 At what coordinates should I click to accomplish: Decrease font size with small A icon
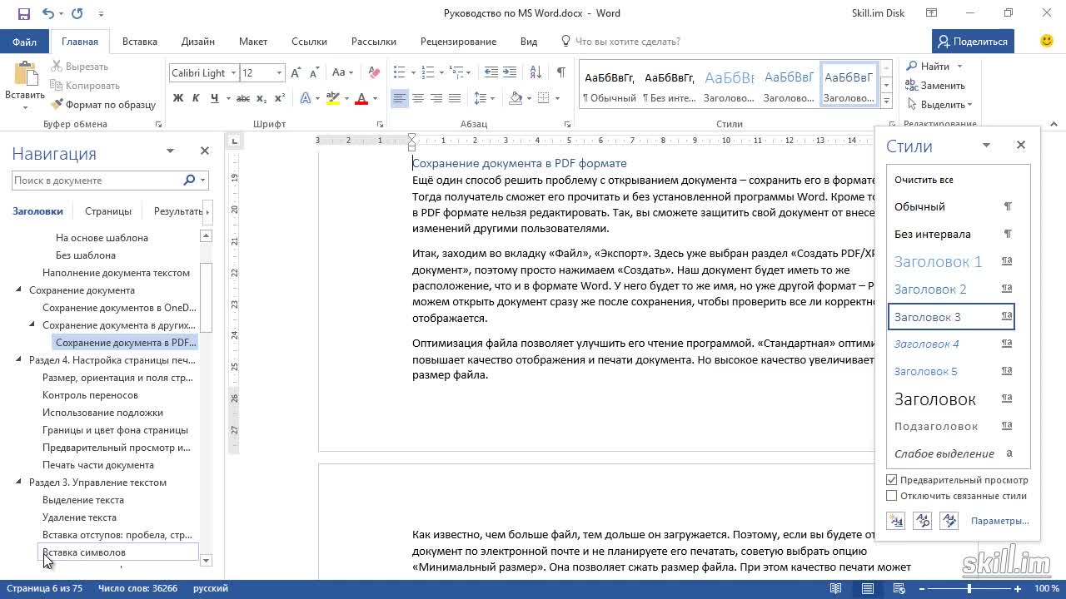314,73
